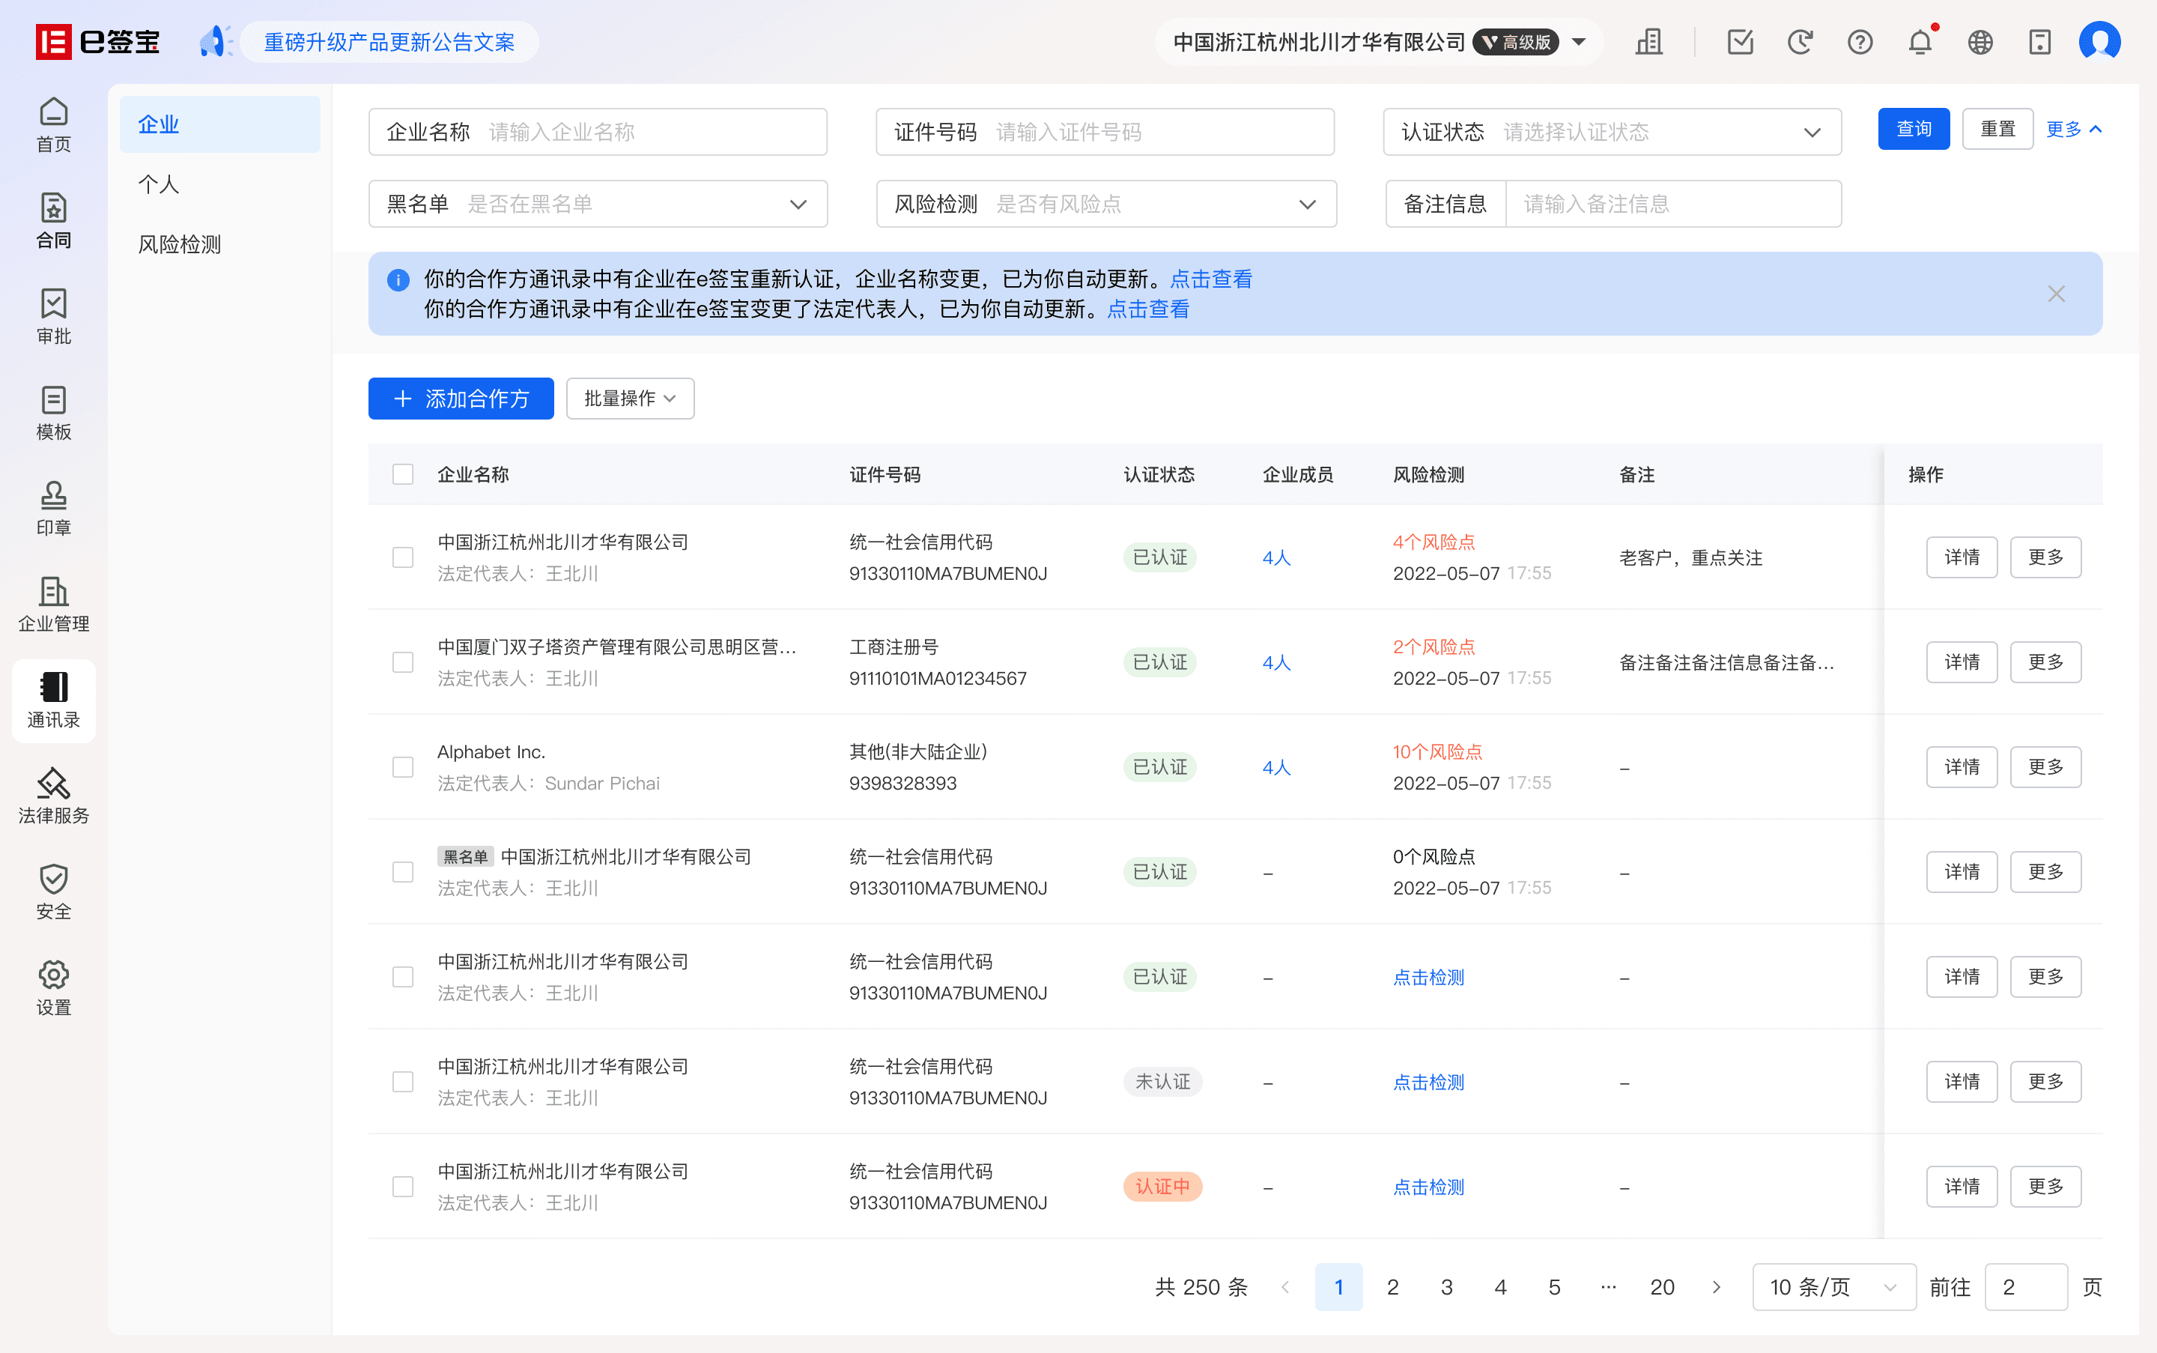Open 模板 in the sidebar
Screen dimensions: 2157x1353
[54, 413]
